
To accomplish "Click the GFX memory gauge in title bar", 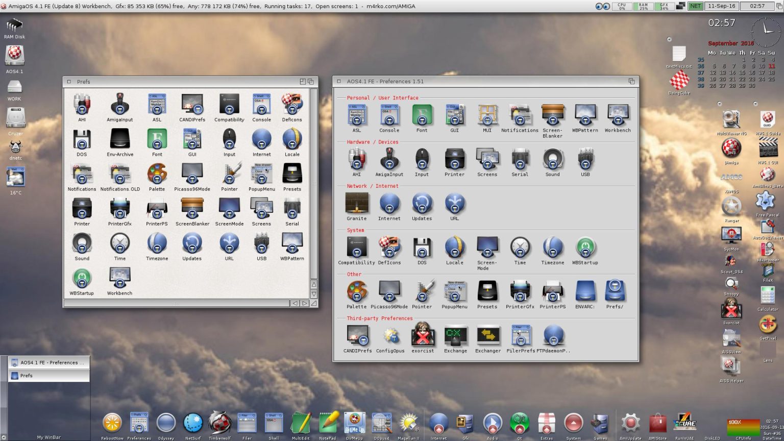I will 664,6.
